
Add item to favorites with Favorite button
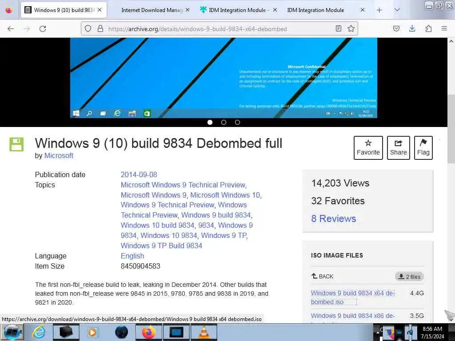point(368,147)
